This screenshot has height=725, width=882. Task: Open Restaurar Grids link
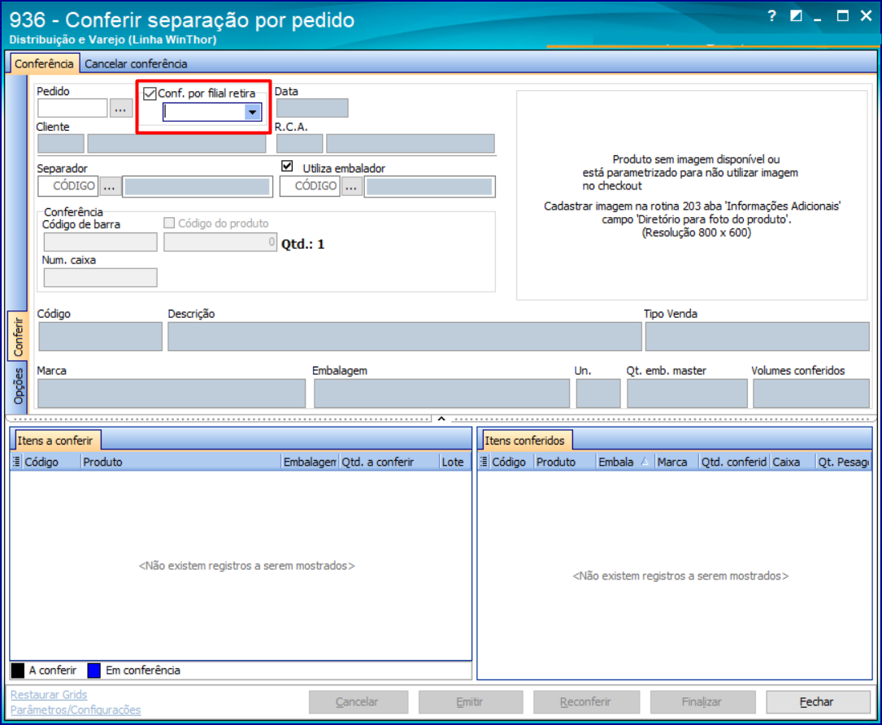click(x=49, y=695)
